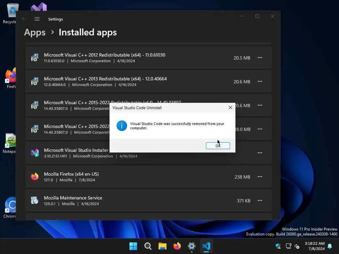339x254 pixels.
Task: Select Mozilla Maintenance Service title
Action: (x=73, y=198)
